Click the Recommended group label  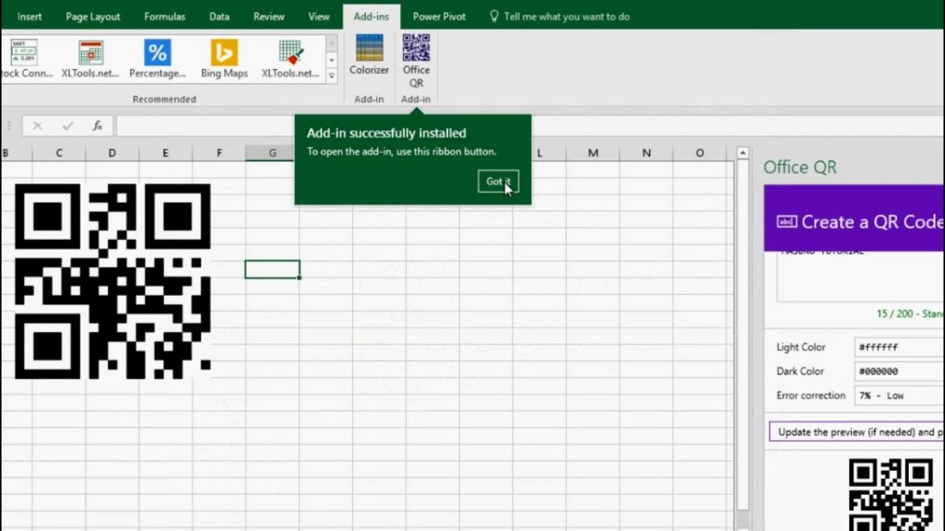[164, 99]
